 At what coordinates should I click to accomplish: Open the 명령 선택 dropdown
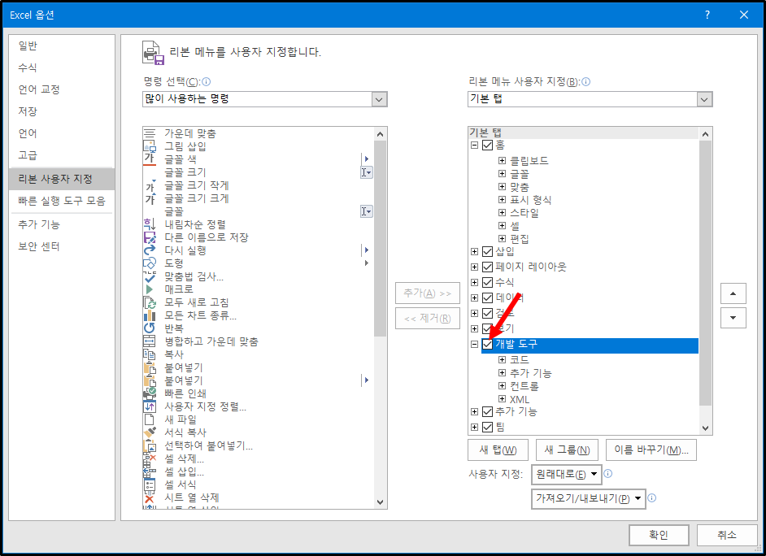(x=379, y=99)
